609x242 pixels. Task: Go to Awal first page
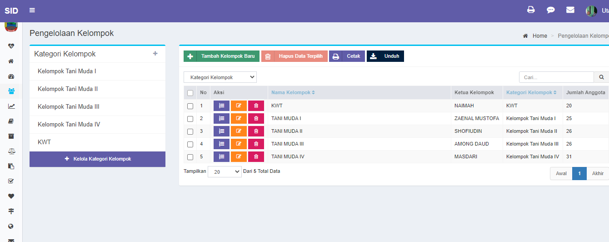(x=561, y=173)
